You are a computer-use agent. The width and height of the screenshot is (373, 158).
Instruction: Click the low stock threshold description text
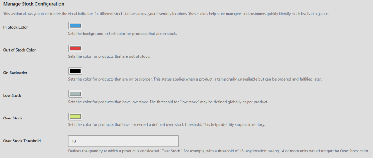pyautogui.click(x=168, y=102)
